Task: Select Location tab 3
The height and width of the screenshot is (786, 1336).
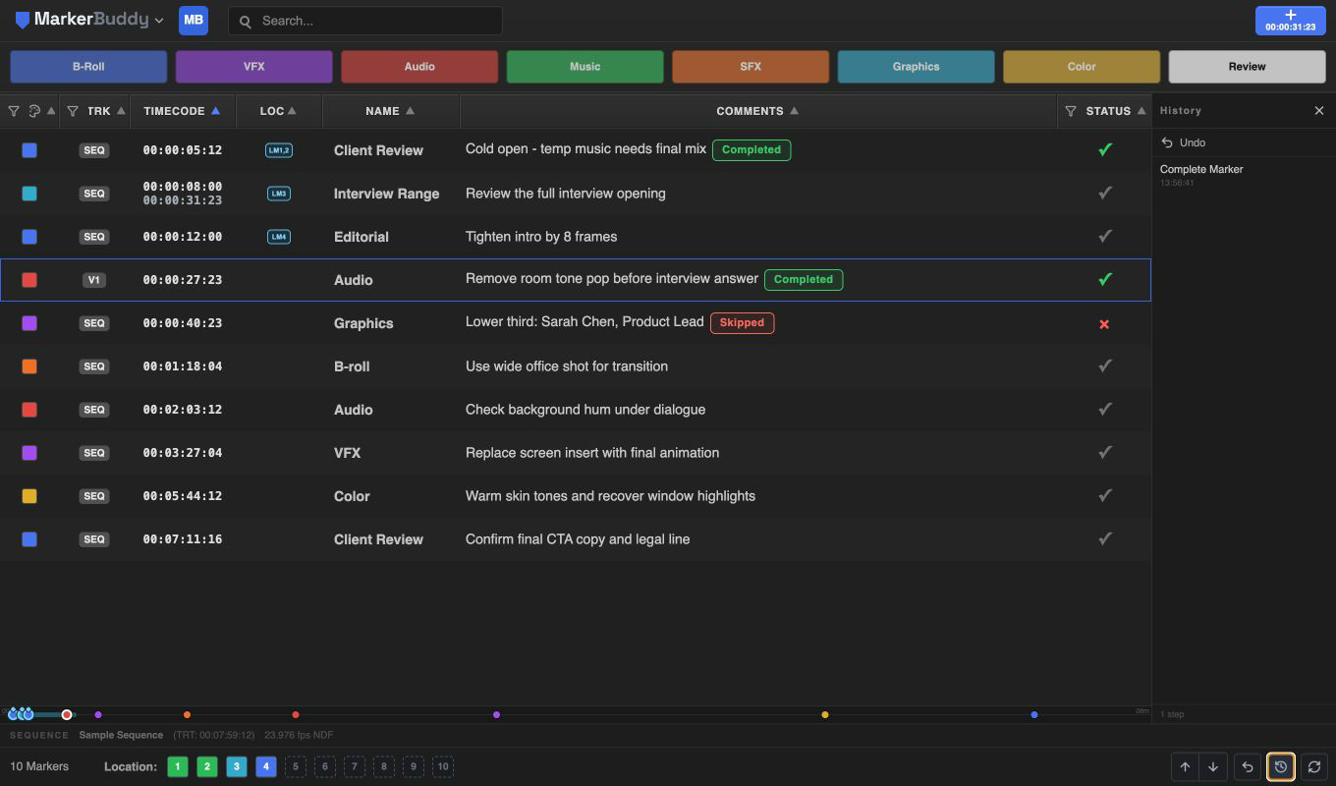Action: 236,766
